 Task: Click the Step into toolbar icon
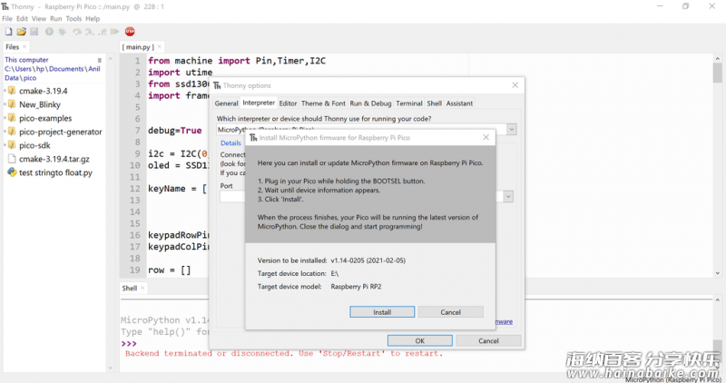coord(89,32)
